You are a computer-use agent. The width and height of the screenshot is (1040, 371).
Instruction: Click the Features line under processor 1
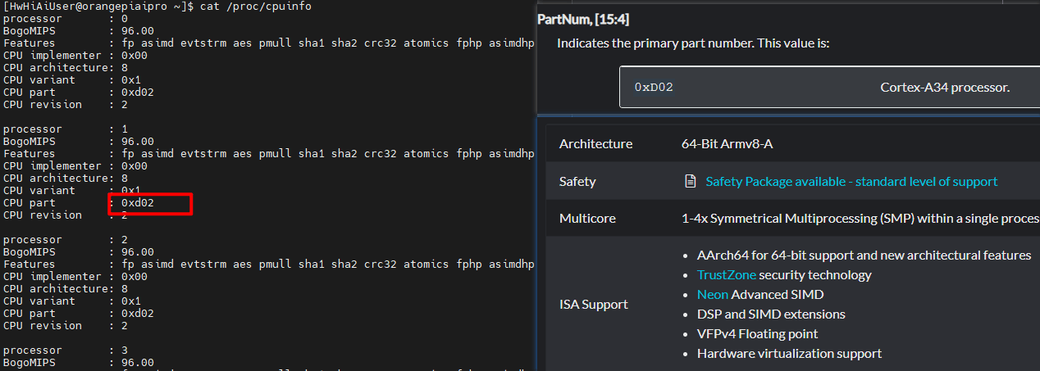(x=269, y=154)
